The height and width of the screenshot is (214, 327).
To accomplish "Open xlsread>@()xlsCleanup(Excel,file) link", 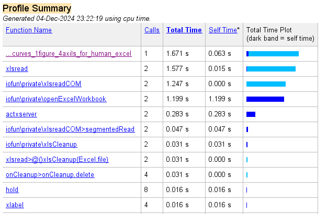I will click(57, 160).
